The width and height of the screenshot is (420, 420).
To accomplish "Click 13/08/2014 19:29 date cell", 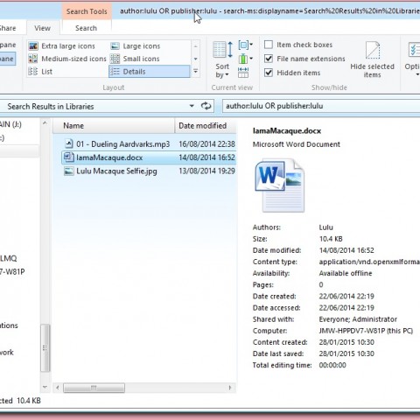I will 206,171.
